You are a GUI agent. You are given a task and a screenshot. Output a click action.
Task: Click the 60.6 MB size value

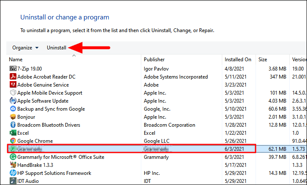277,109
